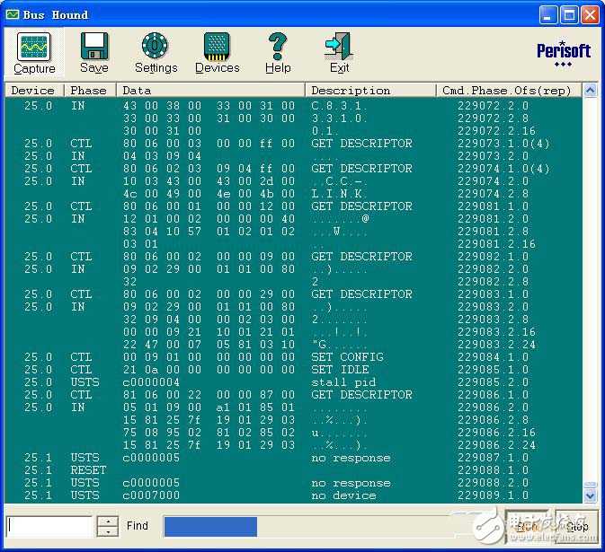Click command offset 229088.1.0
The image size is (605, 552).
click(494, 470)
